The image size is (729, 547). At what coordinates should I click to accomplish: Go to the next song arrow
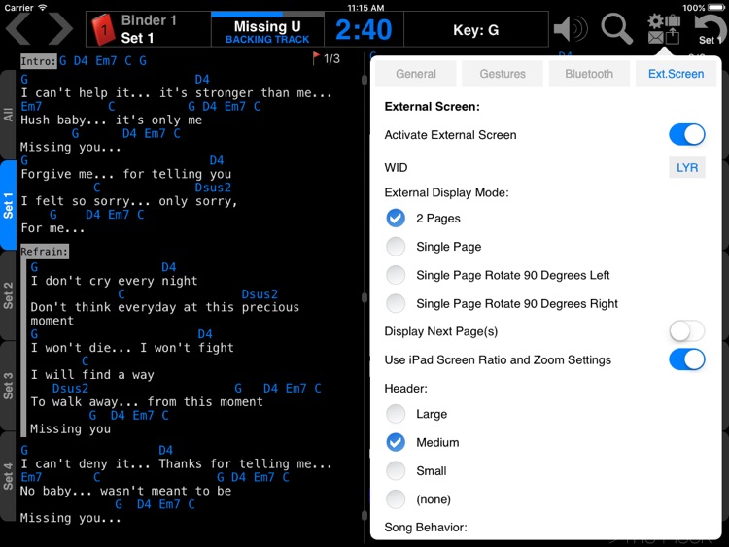pyautogui.click(x=60, y=28)
